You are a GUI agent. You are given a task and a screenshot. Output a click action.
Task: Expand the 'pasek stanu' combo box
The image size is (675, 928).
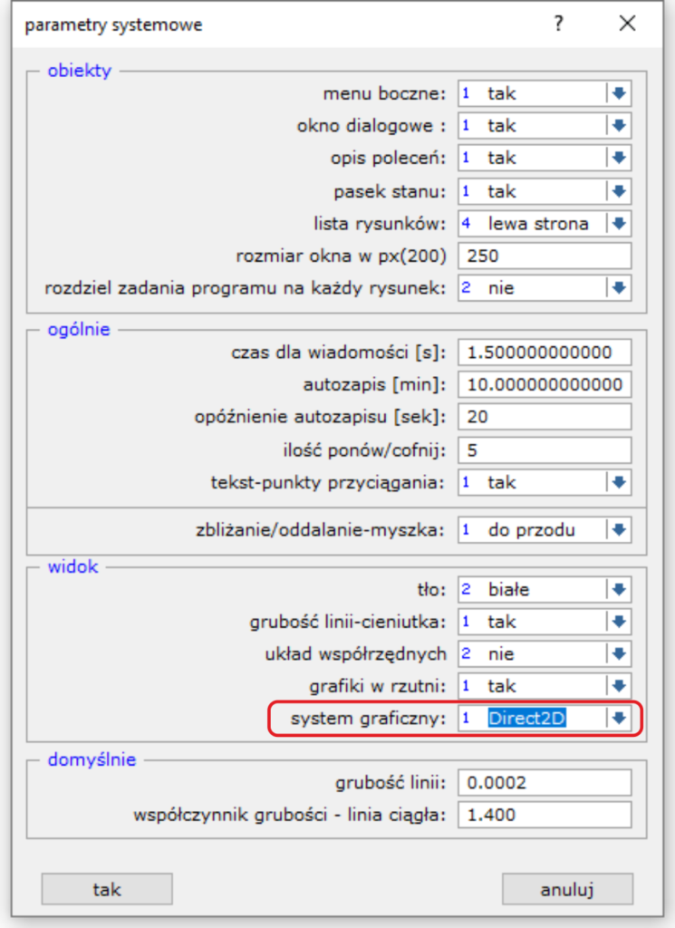(x=619, y=191)
